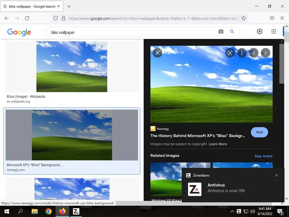The width and height of the screenshot is (289, 217).
Task: Open the third Bliss result thumbnail
Action: [72, 188]
